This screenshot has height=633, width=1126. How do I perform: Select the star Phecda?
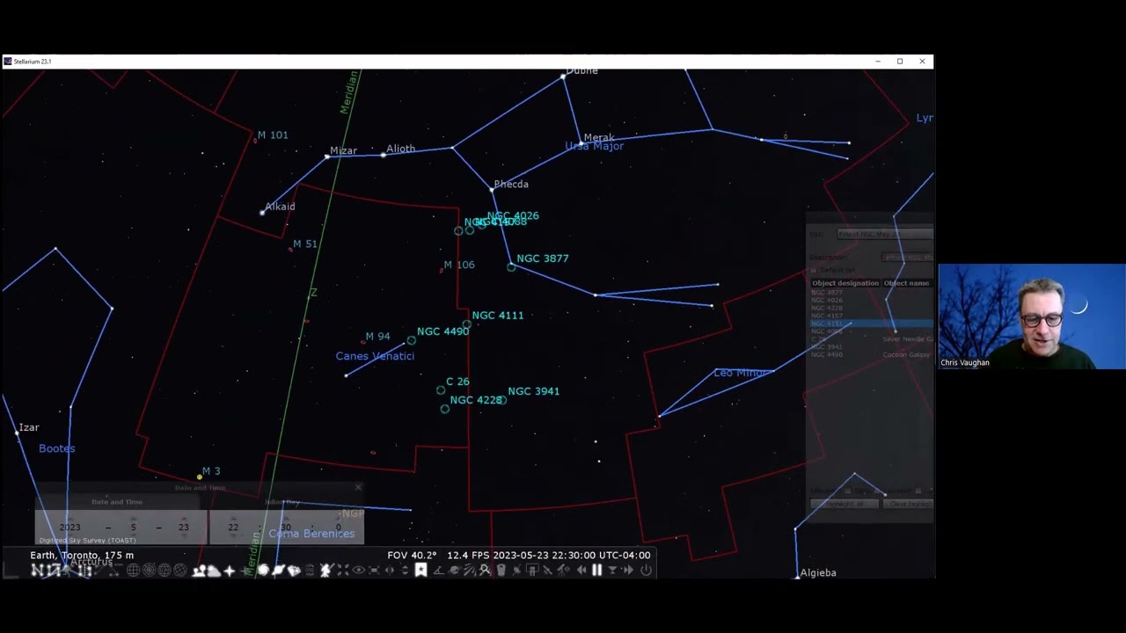[491, 189]
